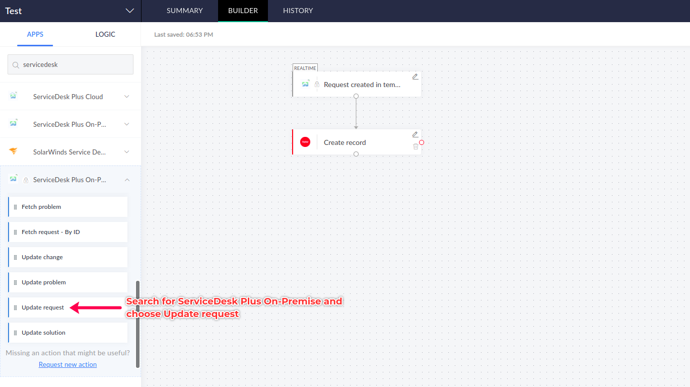Switch to the SUMMARY tab

185,11
